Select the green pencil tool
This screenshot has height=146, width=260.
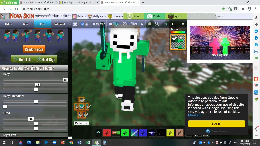tap(125, 133)
